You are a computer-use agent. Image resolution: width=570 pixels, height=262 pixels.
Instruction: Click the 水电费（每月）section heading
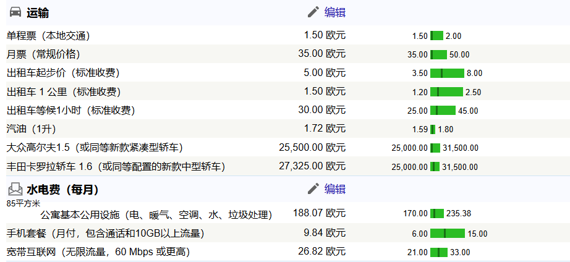click(x=62, y=189)
